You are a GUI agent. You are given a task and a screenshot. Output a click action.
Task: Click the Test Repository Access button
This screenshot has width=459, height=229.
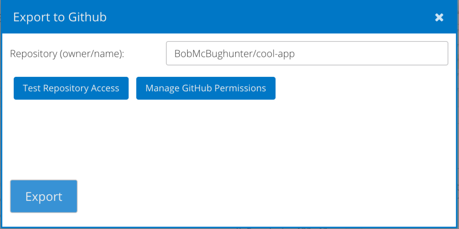[x=71, y=88]
